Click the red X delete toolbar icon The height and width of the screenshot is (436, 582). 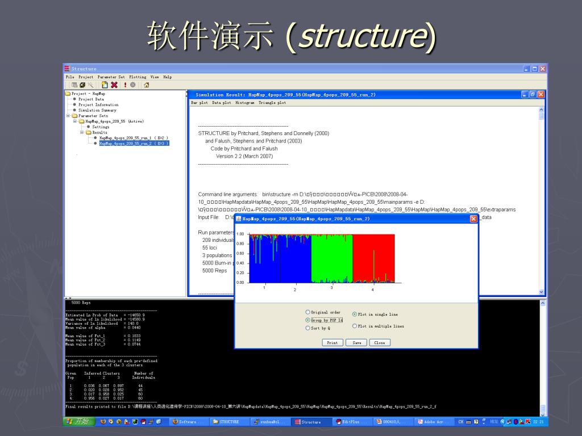[114, 85]
